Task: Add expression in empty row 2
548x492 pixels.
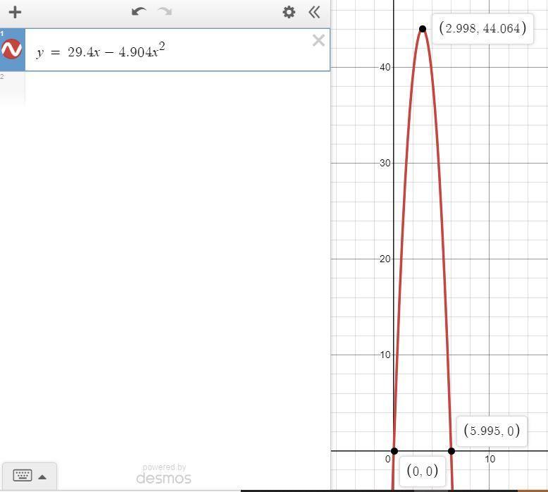Action: (x=178, y=87)
